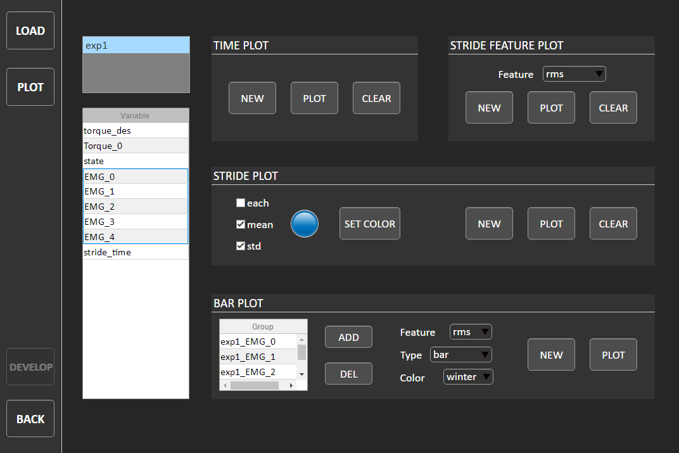679x453 pixels.
Task: Click the blue color indicator lamp
Action: (305, 224)
